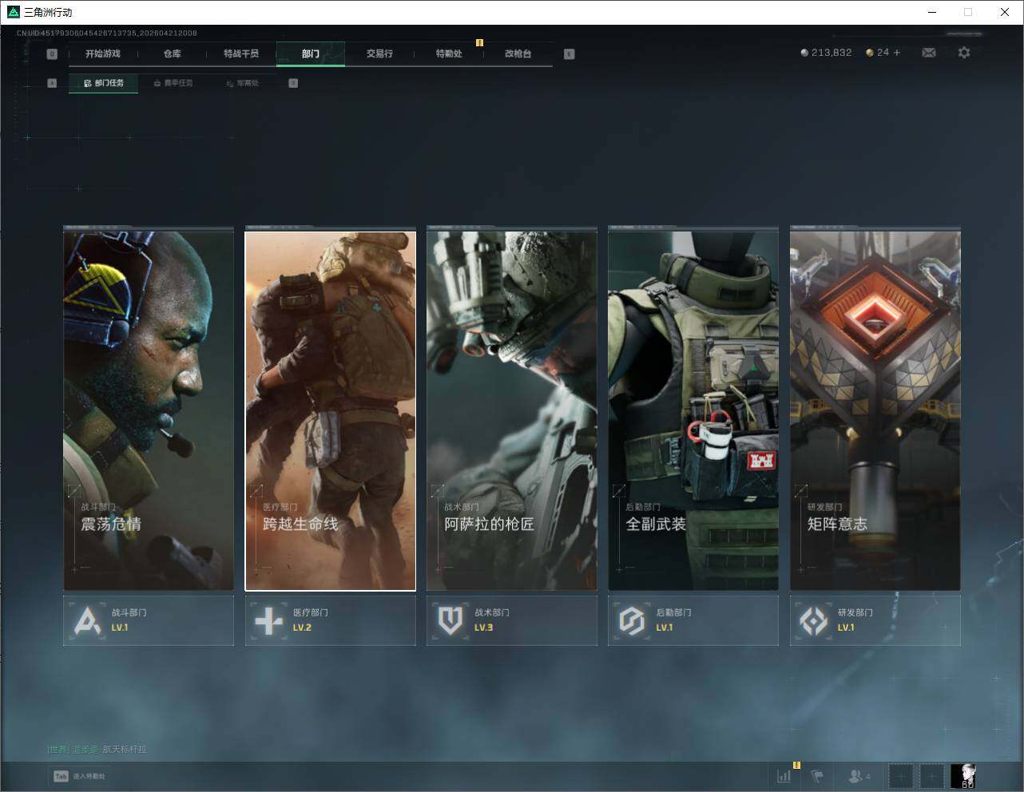
Task: Switch to the 特勤处 tab
Action: pyautogui.click(x=449, y=53)
